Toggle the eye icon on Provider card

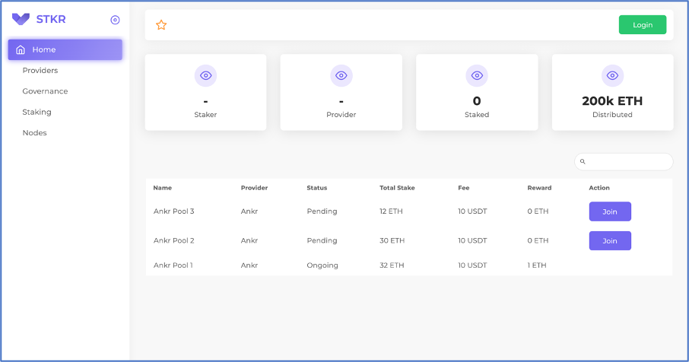pyautogui.click(x=341, y=75)
